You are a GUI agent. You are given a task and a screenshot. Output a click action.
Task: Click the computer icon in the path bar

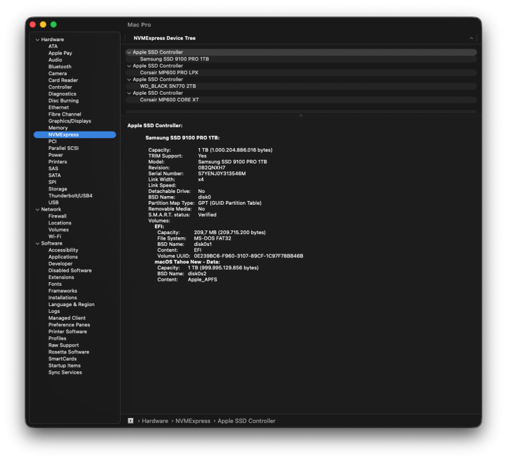pyautogui.click(x=130, y=421)
